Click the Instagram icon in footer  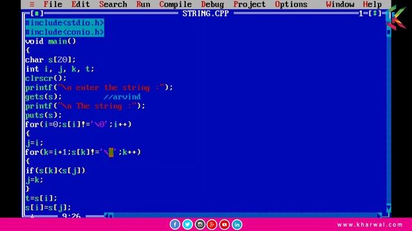(x=200, y=225)
